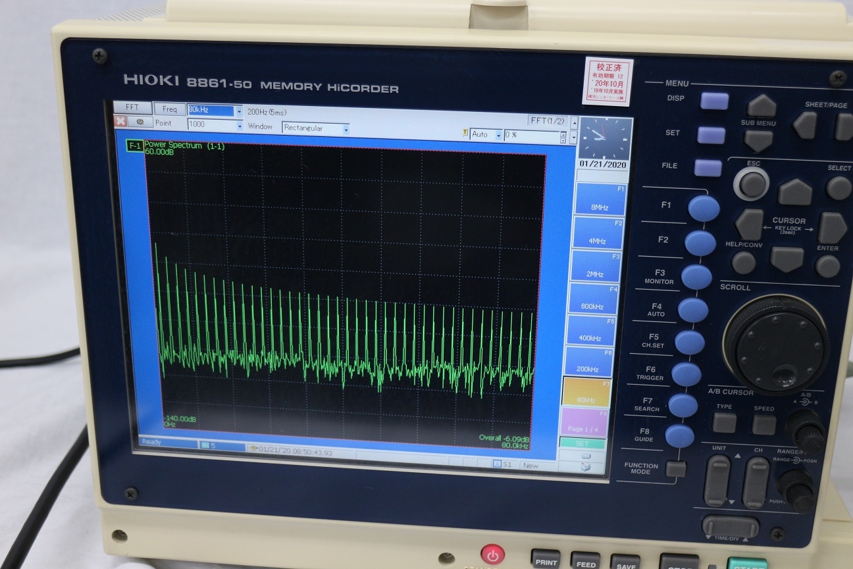Click the down arrow beside FFT(1/2)
Image resolution: width=853 pixels, height=569 pixels.
574,137
